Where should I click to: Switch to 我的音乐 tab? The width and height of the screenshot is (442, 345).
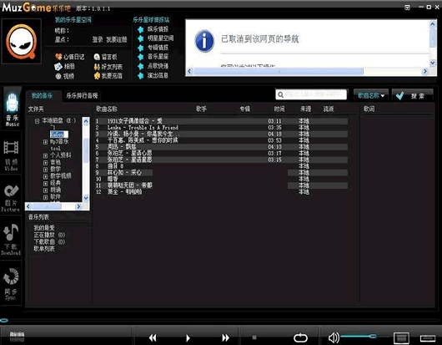[43, 96]
